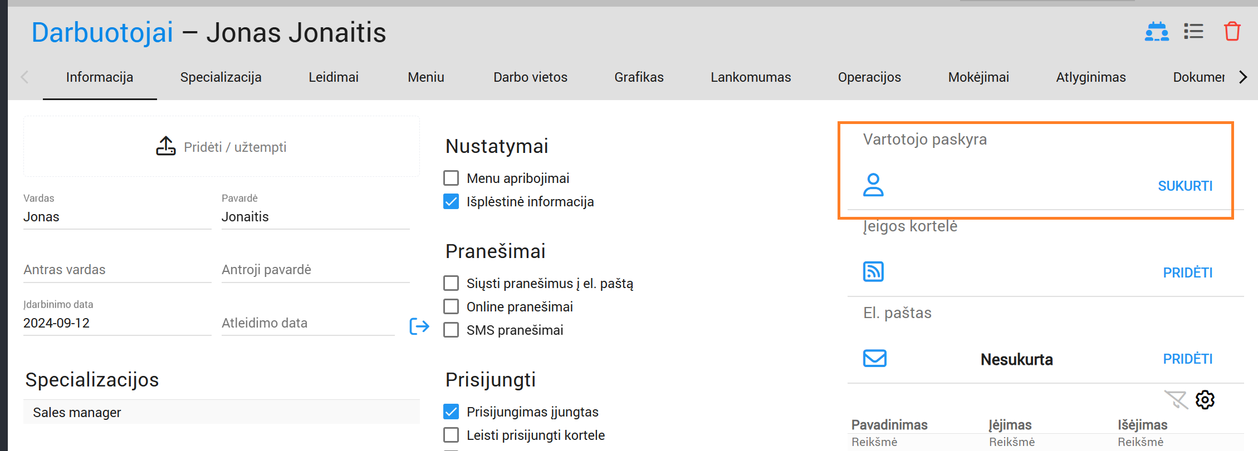Click the upload icon for Pridėti / užtempti
This screenshot has height=451, width=1258.
[166, 146]
